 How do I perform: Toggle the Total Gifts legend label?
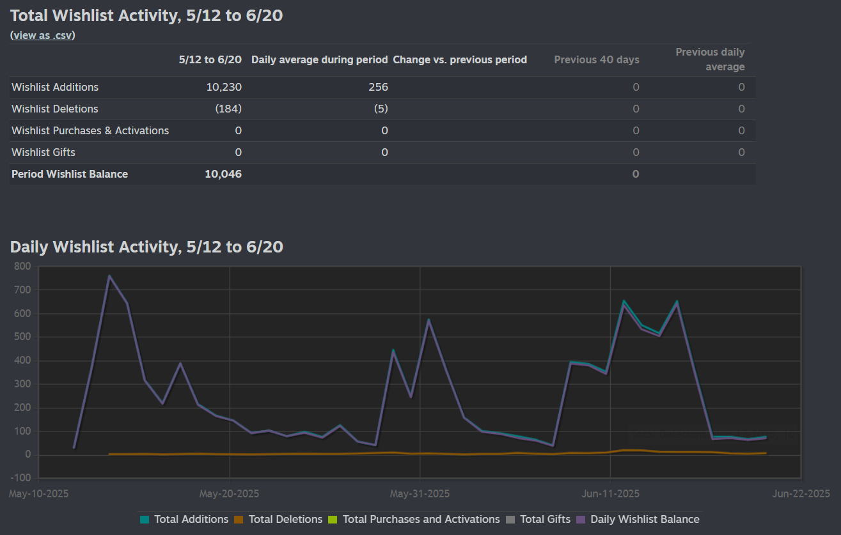pyautogui.click(x=545, y=520)
